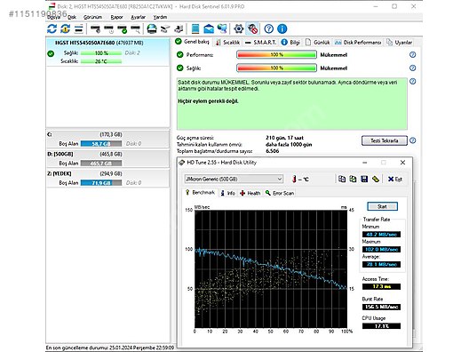The image size is (469, 352).
Task: Click help icon beside the green status text box
Action: point(412,82)
